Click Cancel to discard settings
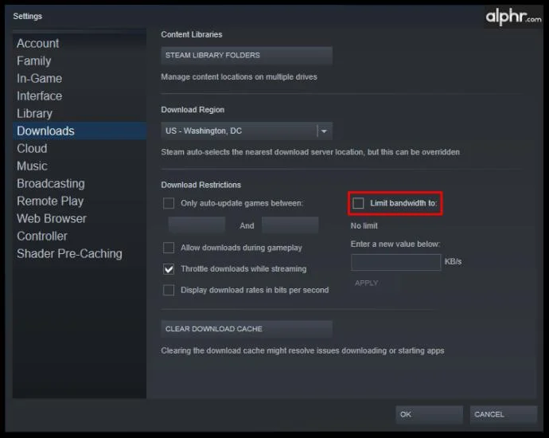Viewport: 549px width, 438px height. pos(503,415)
